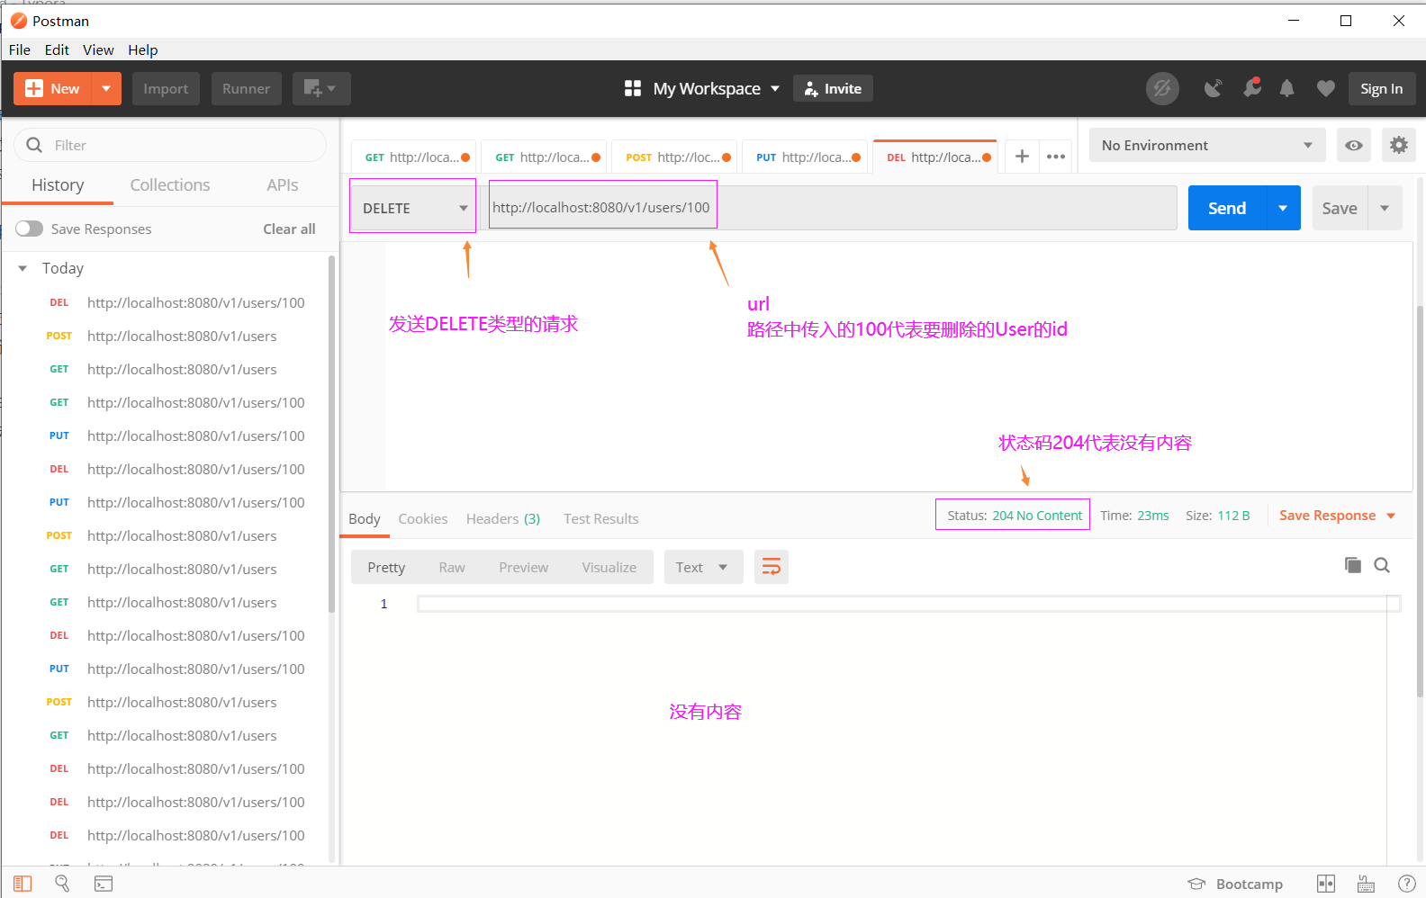1426x898 pixels.
Task: Click the orange New button
Action: [x=53, y=88]
